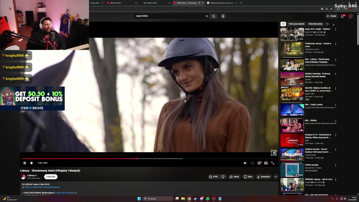
Task: Open Chrome from taskbar
Action: (189, 199)
